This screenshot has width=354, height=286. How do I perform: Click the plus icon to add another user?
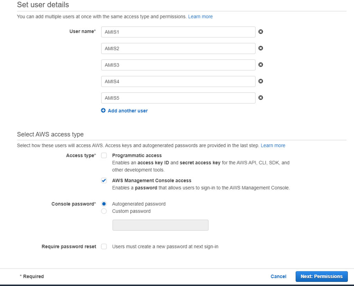(103, 111)
